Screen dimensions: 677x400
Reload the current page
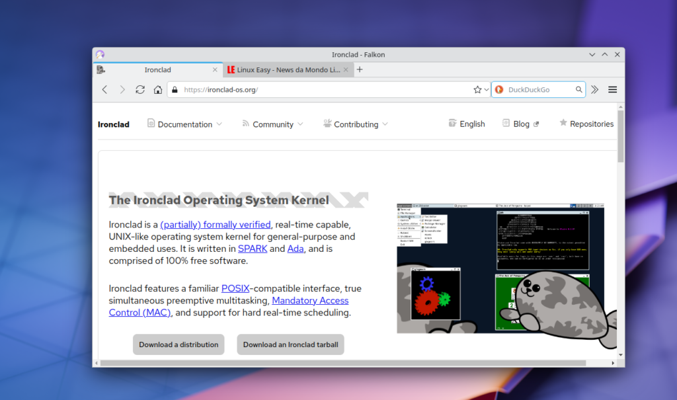coord(139,89)
